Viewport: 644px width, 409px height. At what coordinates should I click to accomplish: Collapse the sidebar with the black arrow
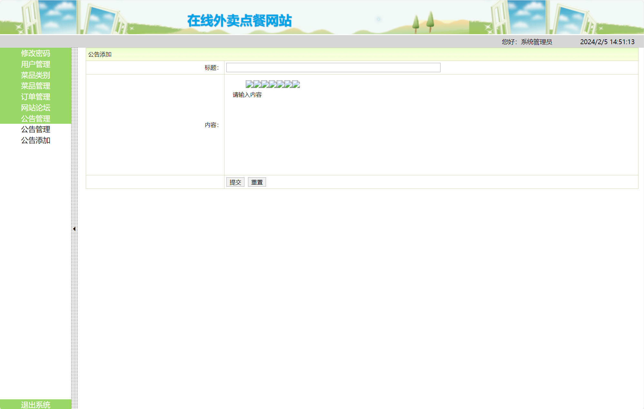(74, 229)
